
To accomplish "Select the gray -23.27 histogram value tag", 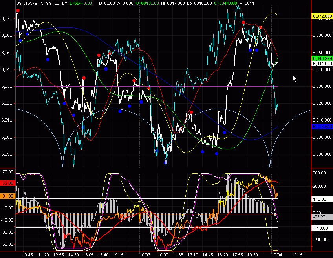I will (322, 217).
